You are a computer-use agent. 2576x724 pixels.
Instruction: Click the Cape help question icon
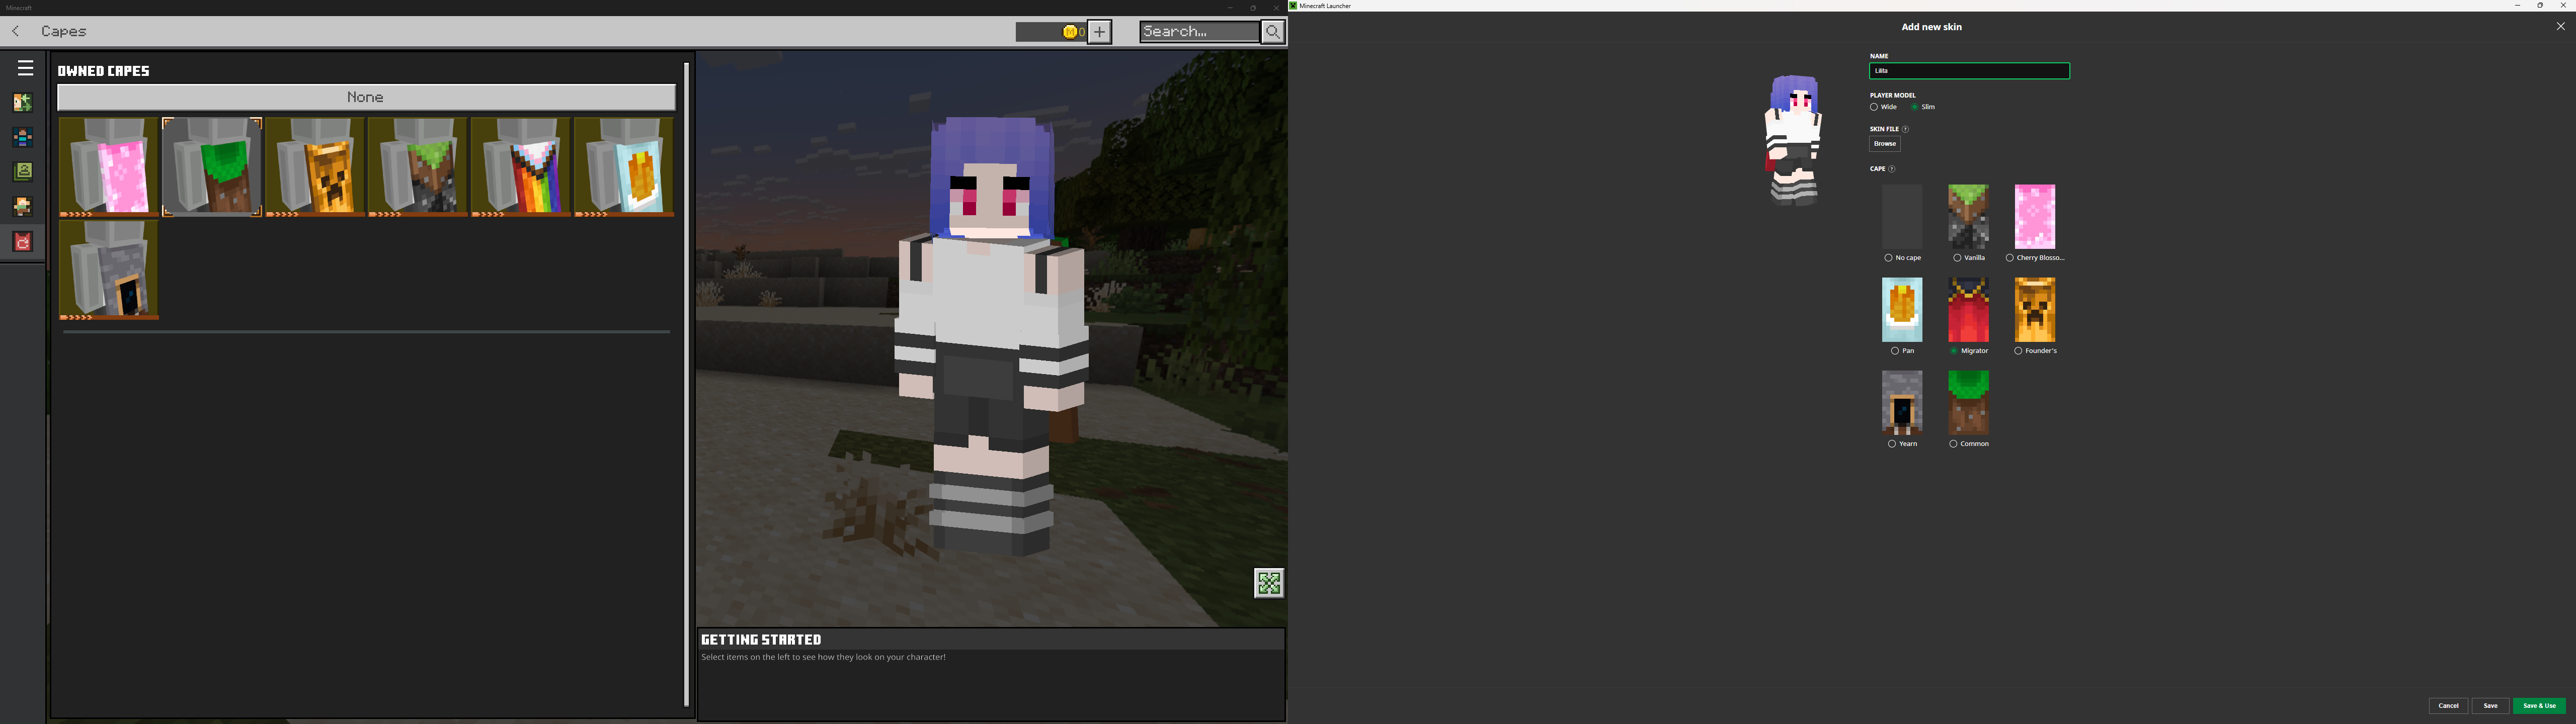point(1891,169)
